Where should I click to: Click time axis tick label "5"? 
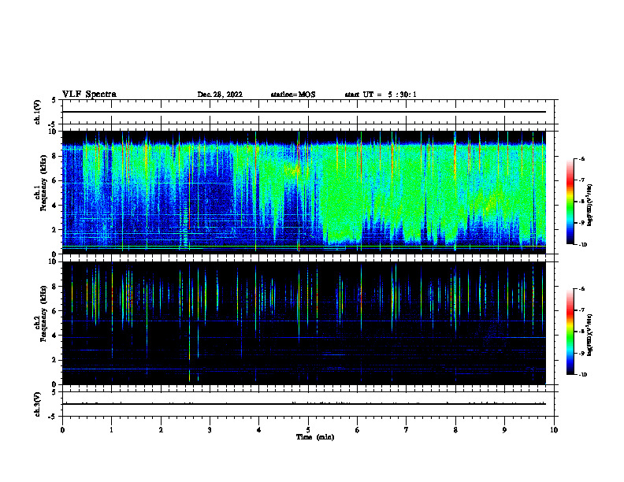point(308,430)
